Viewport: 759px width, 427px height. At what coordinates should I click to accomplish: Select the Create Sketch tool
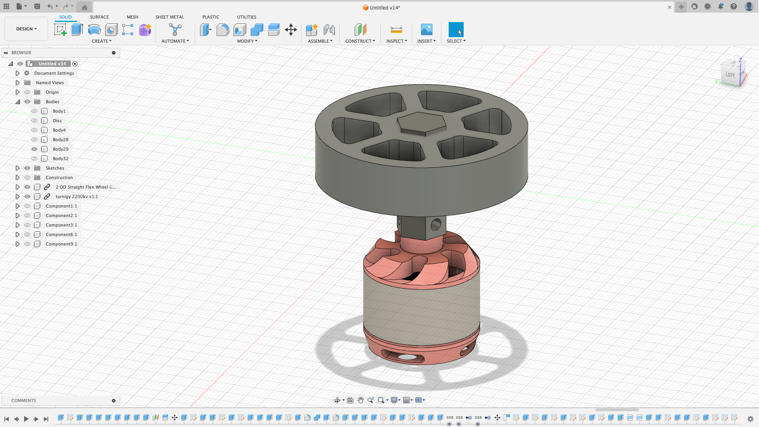point(60,30)
